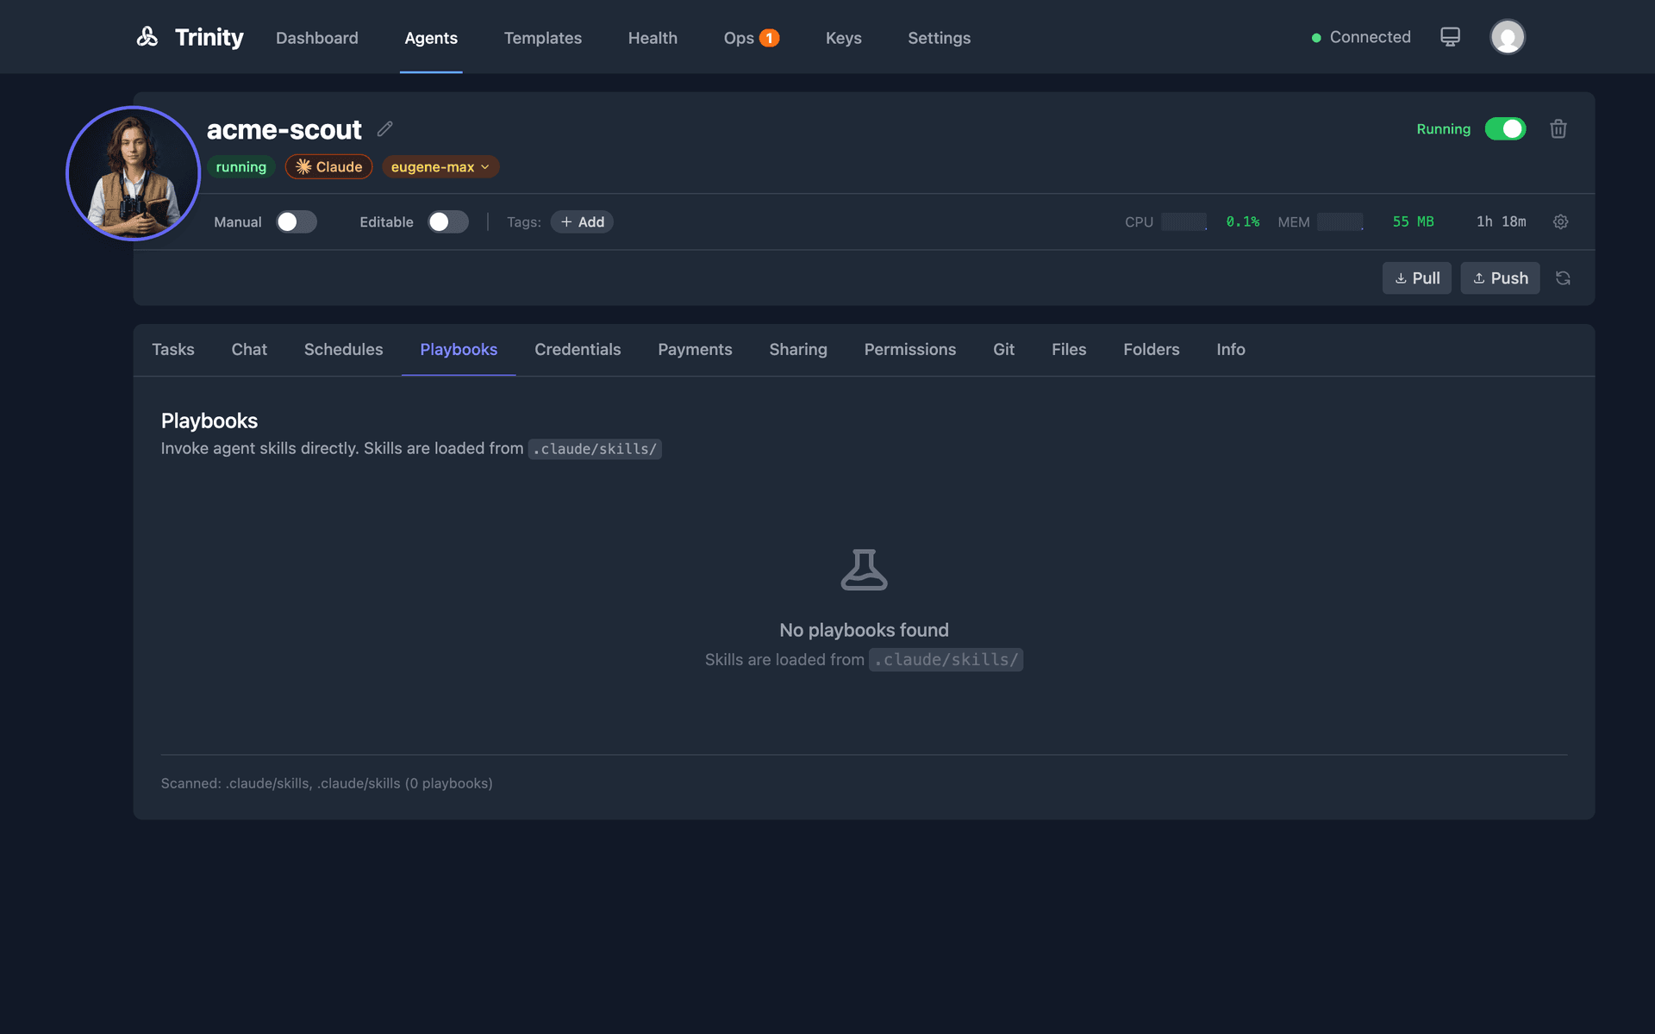Click the pencil icon to rename acme-scout
The width and height of the screenshot is (1655, 1034).
[384, 128]
